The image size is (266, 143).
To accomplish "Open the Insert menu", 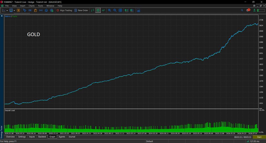I will (22, 6).
